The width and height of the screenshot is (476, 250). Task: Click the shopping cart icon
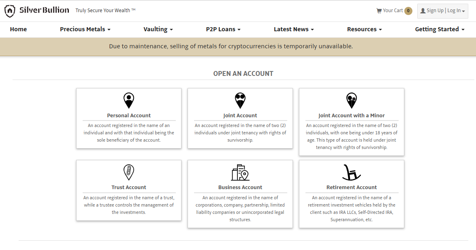click(x=379, y=11)
